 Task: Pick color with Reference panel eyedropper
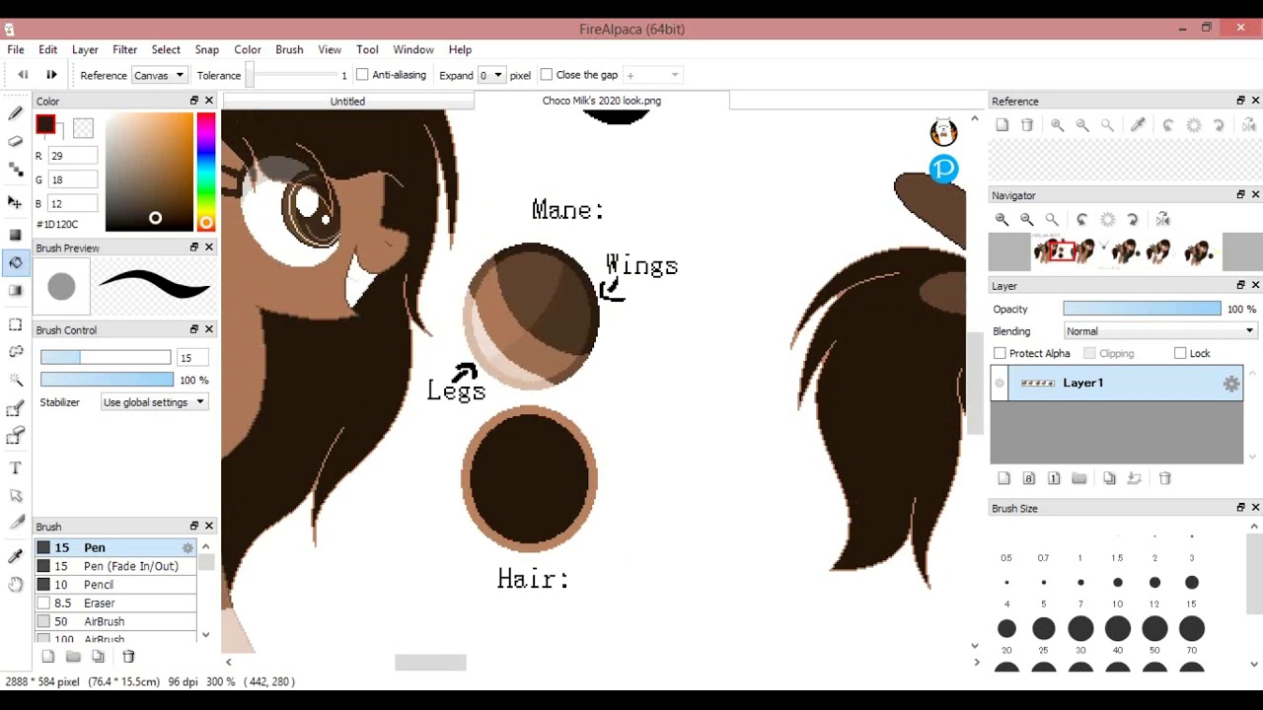(x=1138, y=125)
